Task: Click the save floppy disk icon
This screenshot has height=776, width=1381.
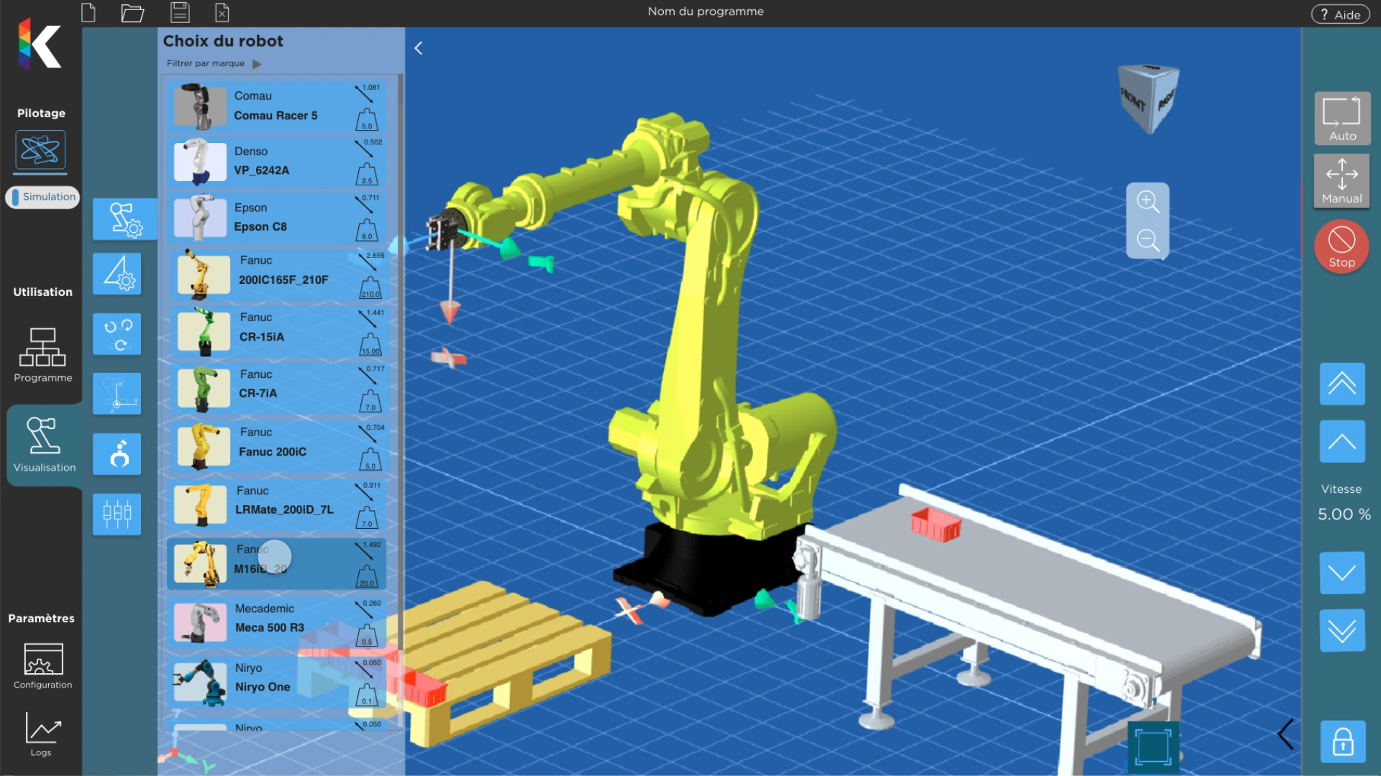Action: pyautogui.click(x=180, y=13)
